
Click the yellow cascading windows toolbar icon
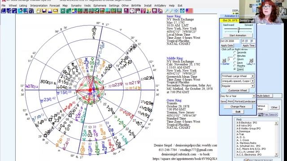39,11
